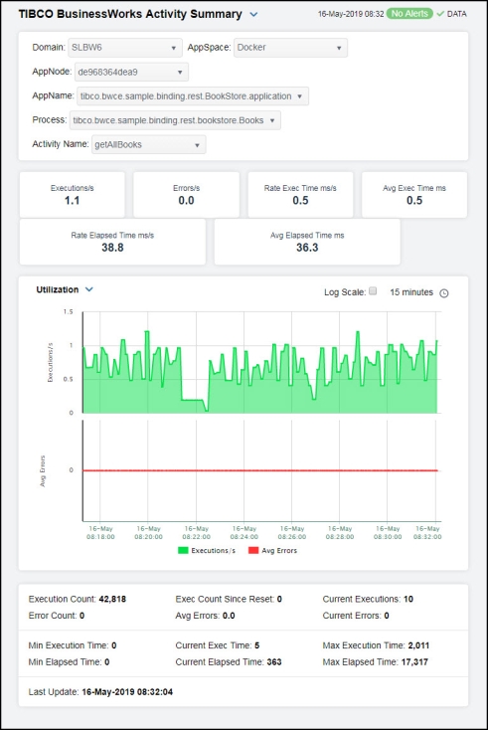
Task: Click the Avg Exec Time ms card
Action: coord(414,195)
